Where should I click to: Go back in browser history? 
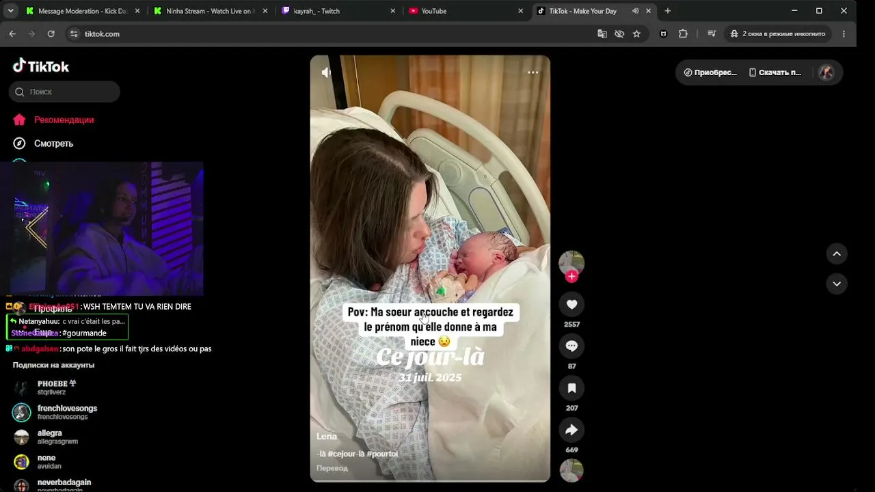coord(12,33)
